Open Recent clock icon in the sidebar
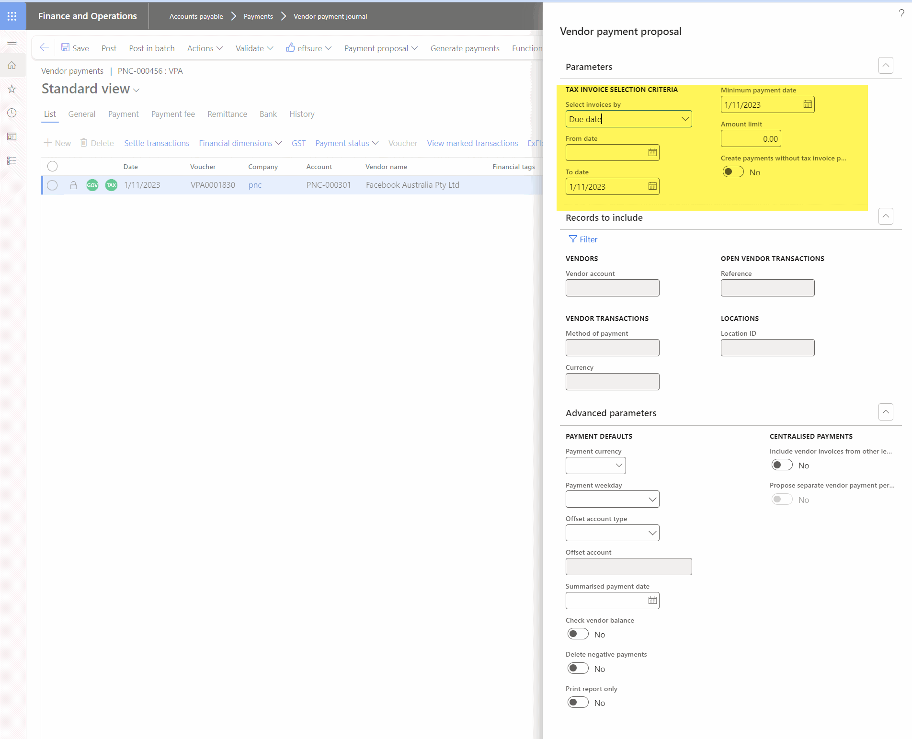This screenshot has width=912, height=739. coord(12,113)
